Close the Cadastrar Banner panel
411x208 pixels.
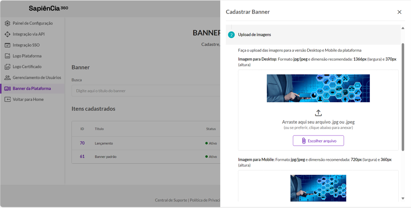click(x=399, y=12)
